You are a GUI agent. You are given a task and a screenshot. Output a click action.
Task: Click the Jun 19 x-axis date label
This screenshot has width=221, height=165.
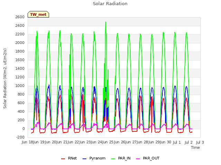coord(39,142)
